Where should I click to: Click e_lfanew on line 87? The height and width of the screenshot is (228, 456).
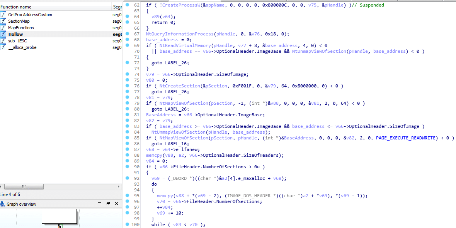pos(187,149)
